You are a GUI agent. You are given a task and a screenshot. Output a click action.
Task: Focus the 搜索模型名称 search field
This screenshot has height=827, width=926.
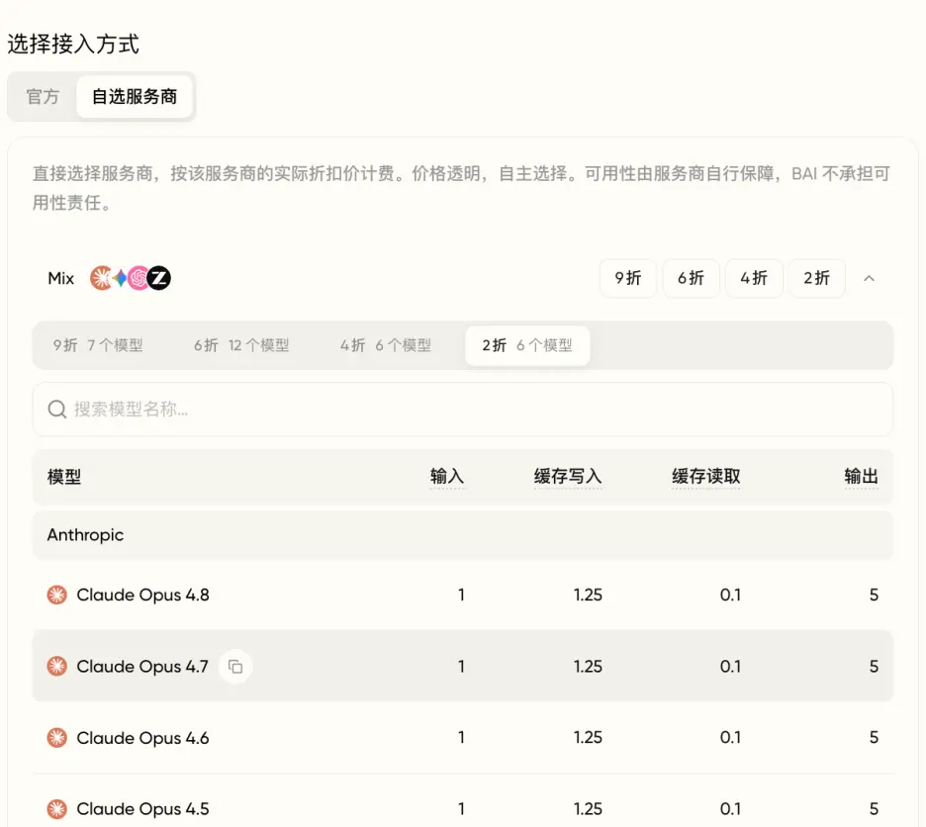click(x=462, y=409)
